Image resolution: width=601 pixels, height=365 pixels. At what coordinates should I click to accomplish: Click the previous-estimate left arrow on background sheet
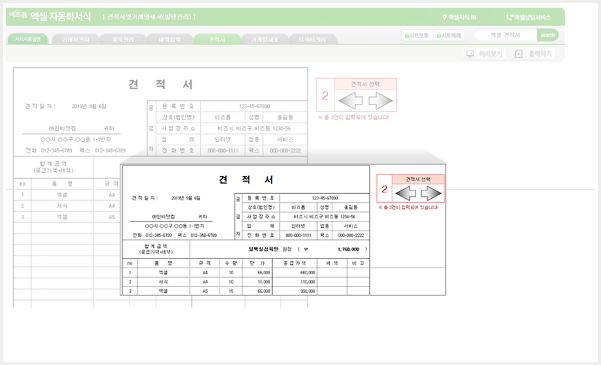coord(351,100)
